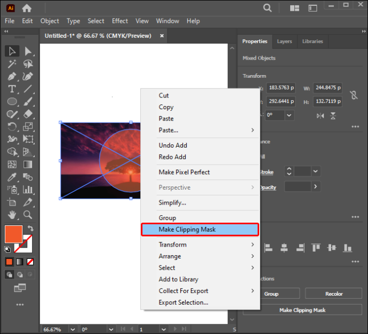Image resolution: width=368 pixels, height=334 pixels.
Task: Flip selection horizontally in Transform
Action: tap(320, 116)
